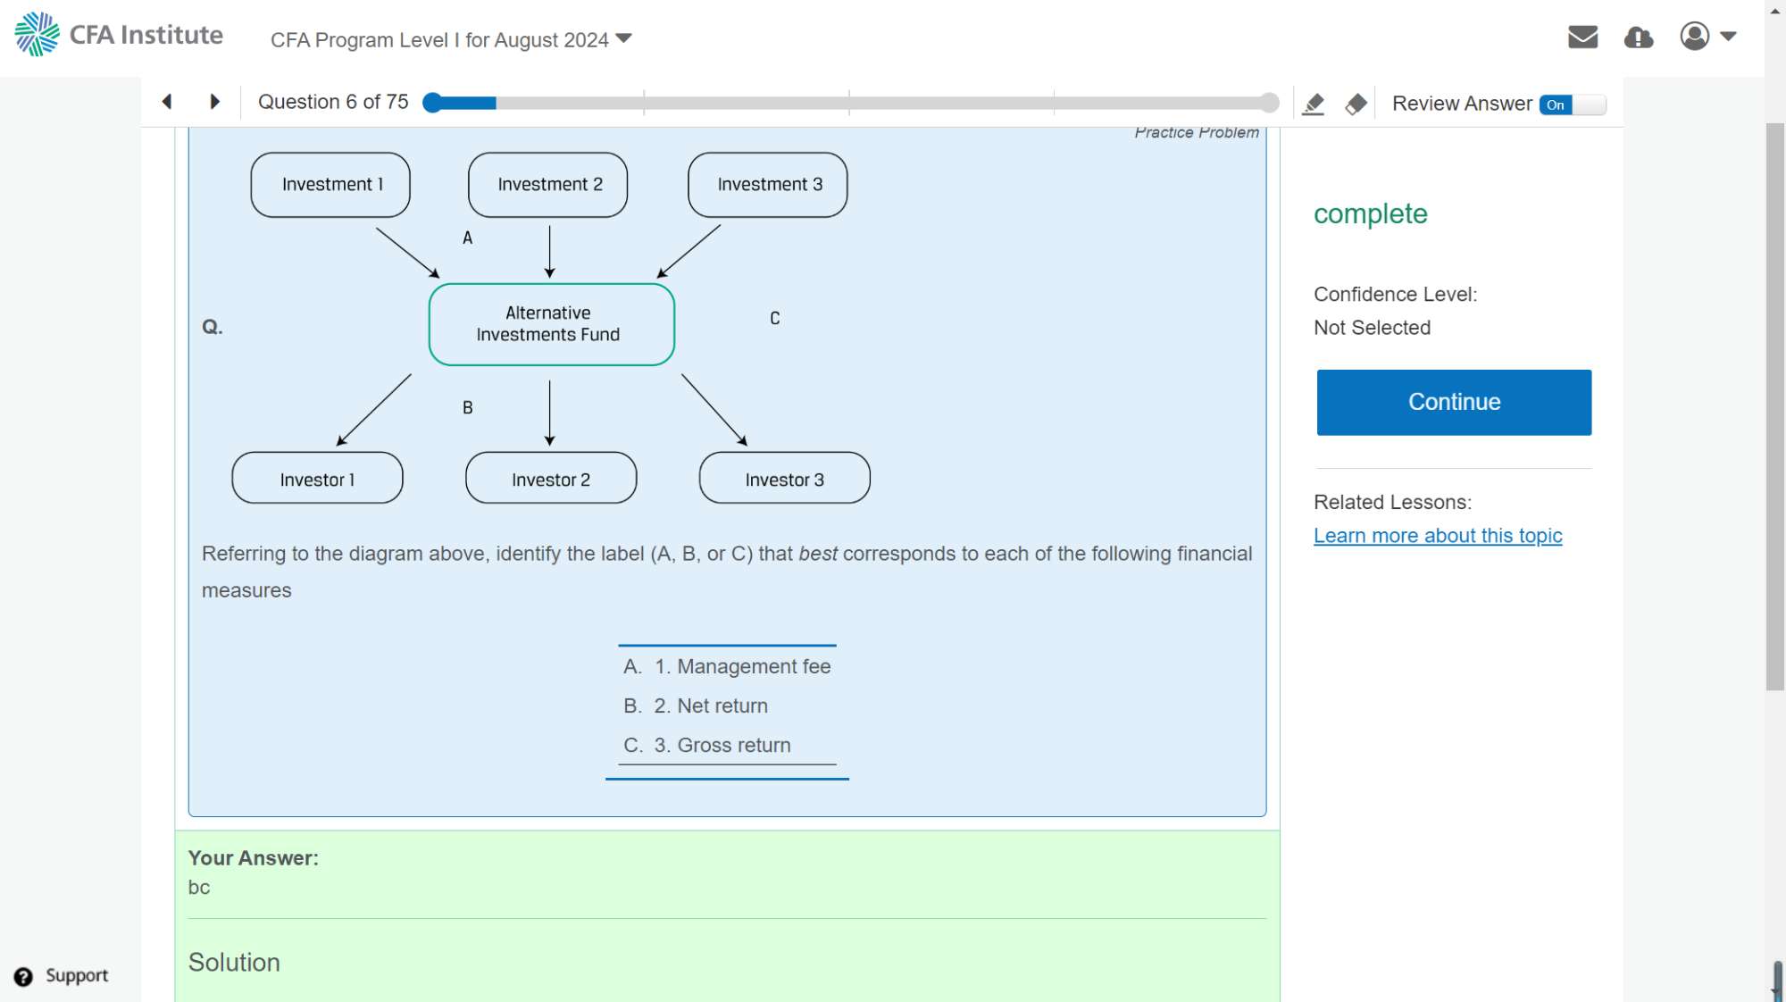Click the page vertical scrollbar
This screenshot has height=1002, width=1786.
pyautogui.click(x=1774, y=406)
